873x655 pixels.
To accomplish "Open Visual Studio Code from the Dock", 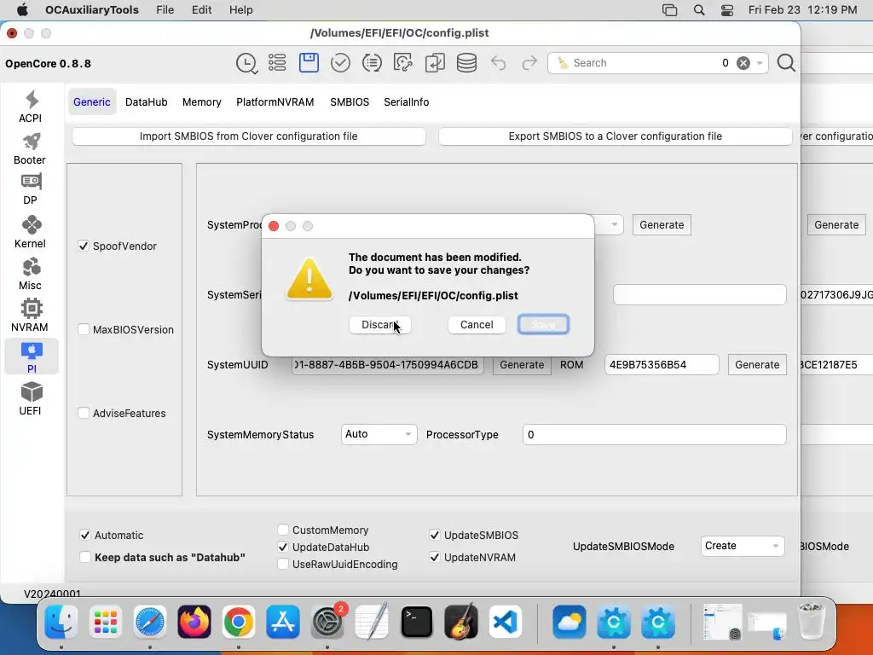I will coord(506,622).
